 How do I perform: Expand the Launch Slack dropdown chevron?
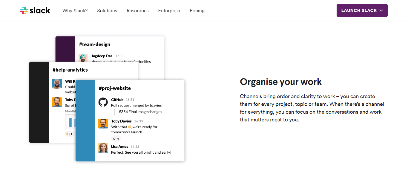pyautogui.click(x=381, y=10)
